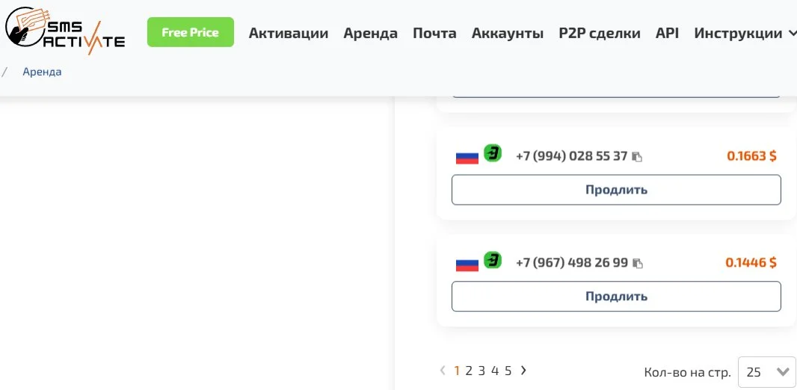Expand the Инструкции menu chevron
797x390 pixels.
[792, 34]
